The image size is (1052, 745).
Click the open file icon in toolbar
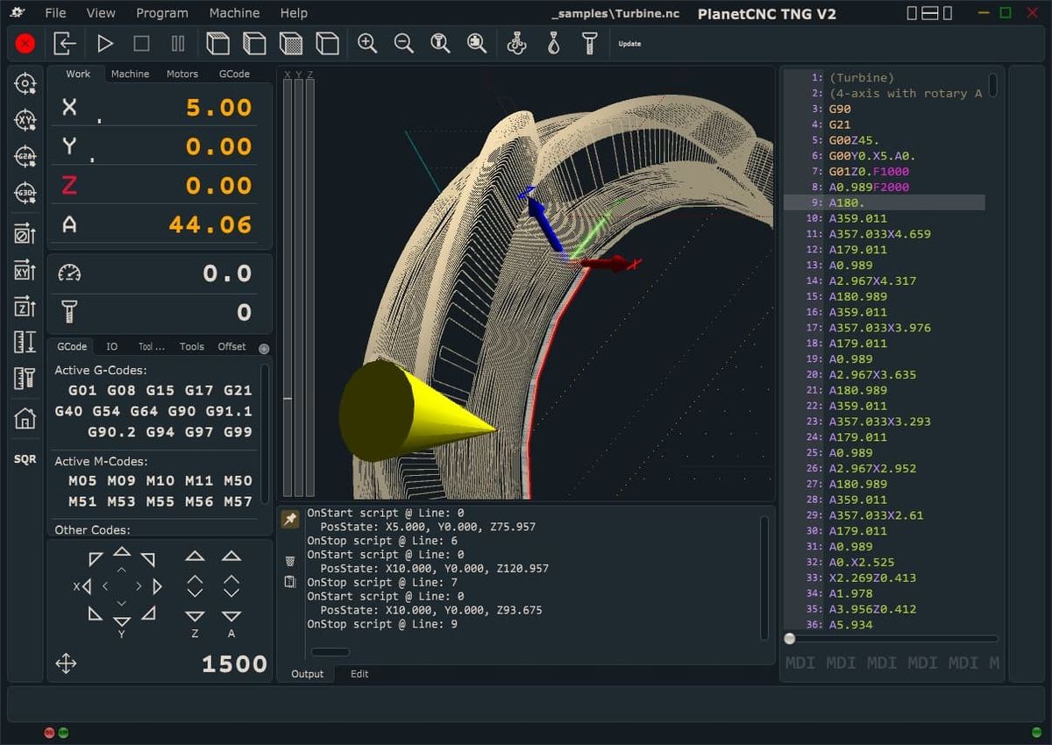[64, 44]
